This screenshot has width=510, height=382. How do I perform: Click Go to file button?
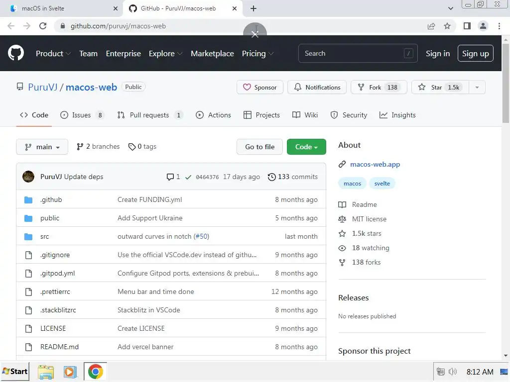[259, 147]
